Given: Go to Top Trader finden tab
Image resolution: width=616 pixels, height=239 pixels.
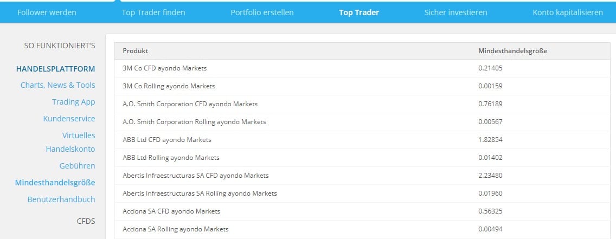Looking at the screenshot, I should click(x=153, y=12).
